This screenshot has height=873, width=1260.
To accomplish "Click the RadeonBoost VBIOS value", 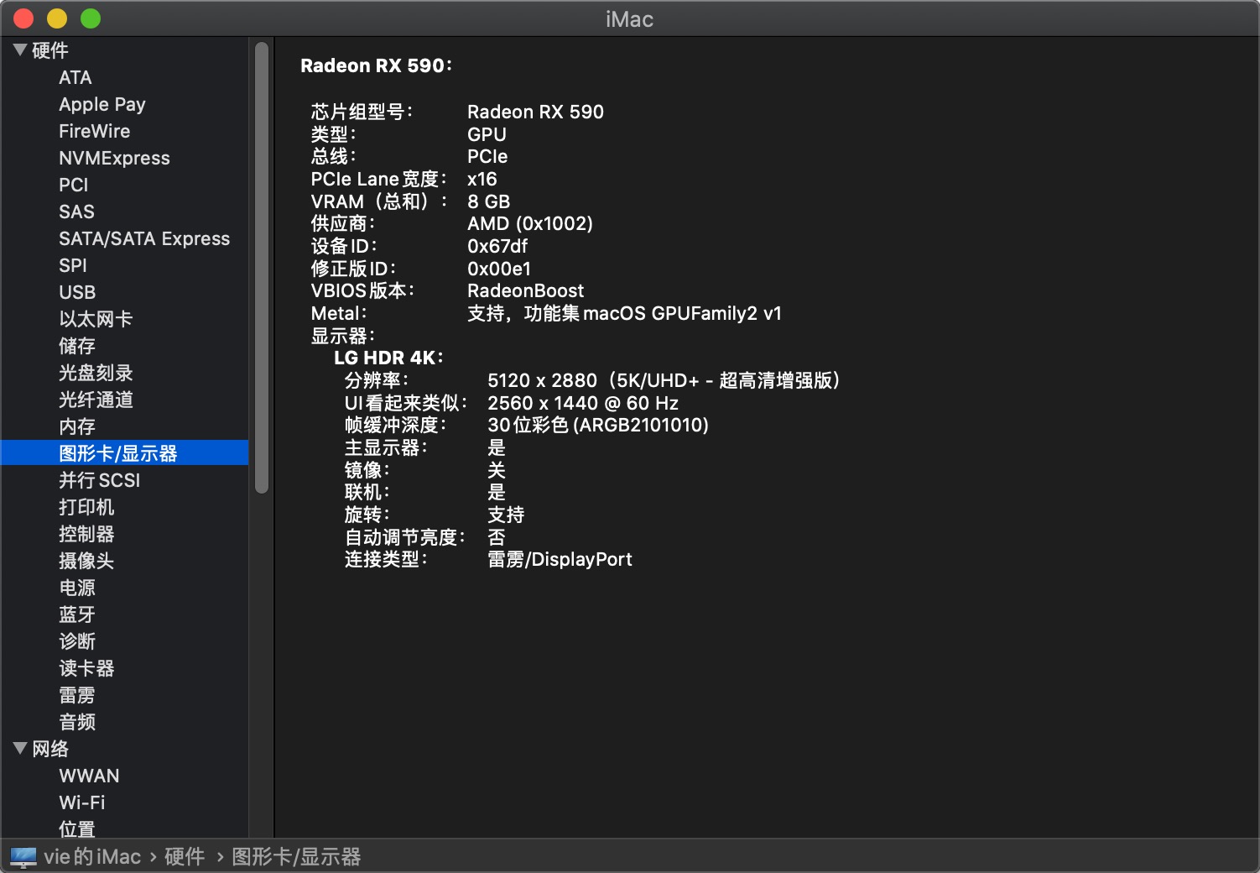I will coord(526,290).
